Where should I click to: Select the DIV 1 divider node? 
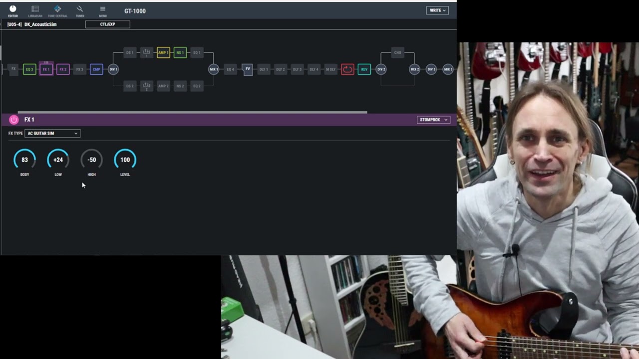click(x=113, y=69)
